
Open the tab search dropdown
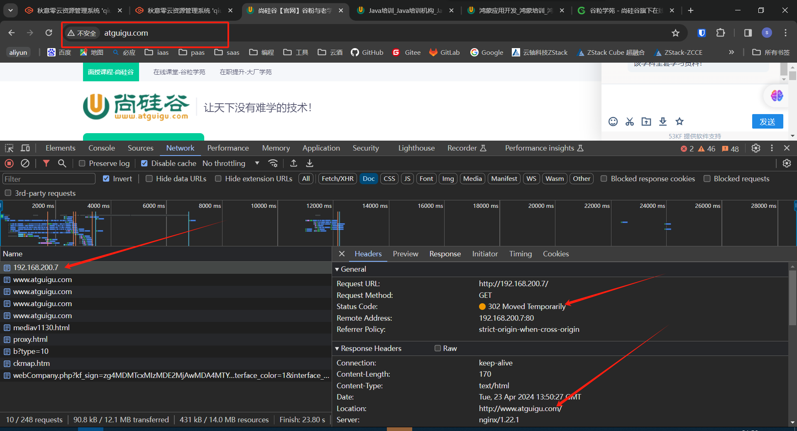pos(10,10)
